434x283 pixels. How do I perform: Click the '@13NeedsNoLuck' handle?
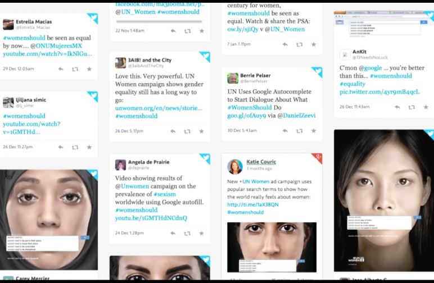pos(370,57)
